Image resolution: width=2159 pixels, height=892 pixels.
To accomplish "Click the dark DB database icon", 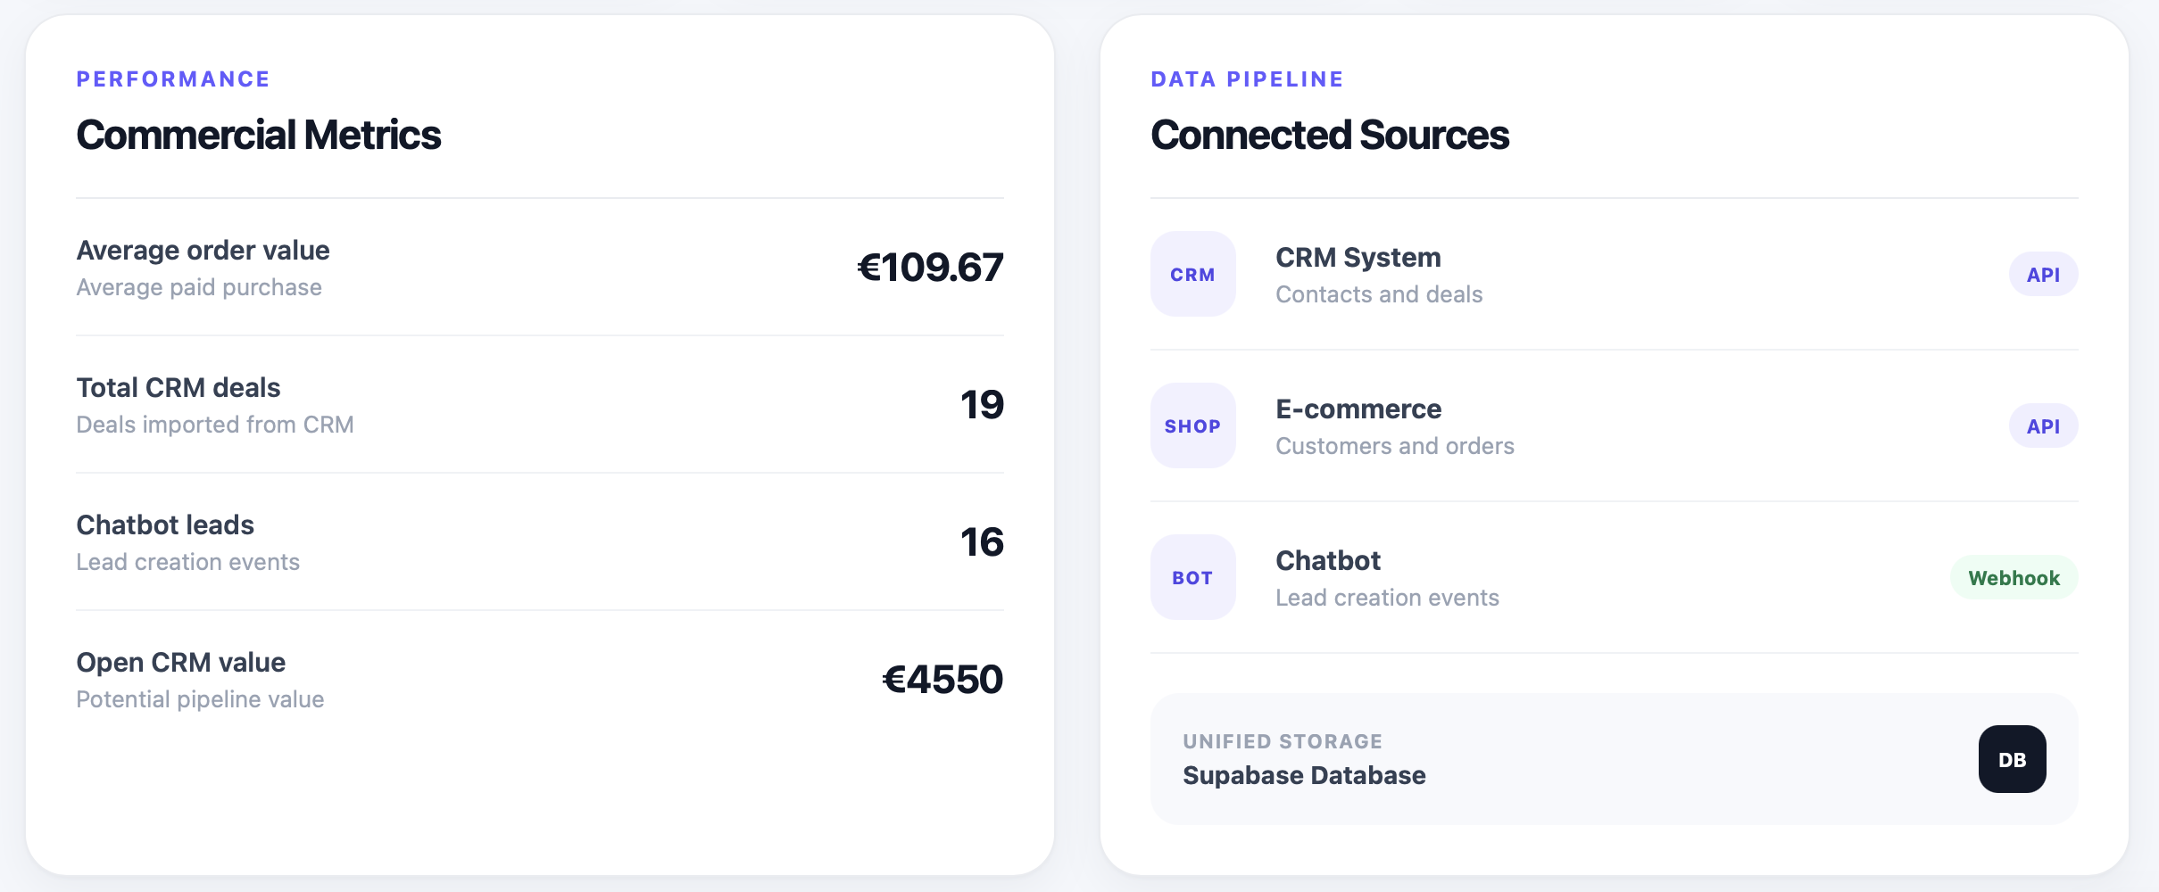I will click(x=2012, y=759).
